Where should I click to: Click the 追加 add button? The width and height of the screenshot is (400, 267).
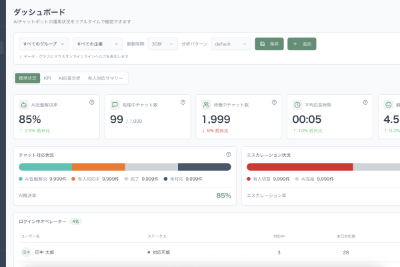tap(302, 44)
